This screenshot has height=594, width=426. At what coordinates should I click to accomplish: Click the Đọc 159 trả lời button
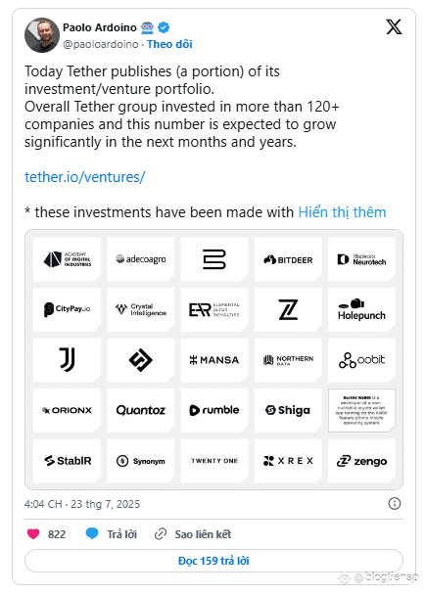pos(213,561)
